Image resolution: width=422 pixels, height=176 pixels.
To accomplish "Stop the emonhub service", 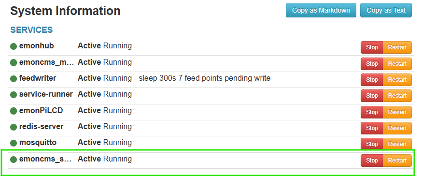I will coord(372,47).
